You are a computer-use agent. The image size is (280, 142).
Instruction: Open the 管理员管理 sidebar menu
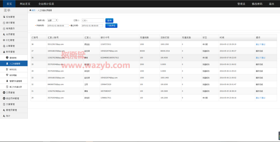click(x=14, y=110)
